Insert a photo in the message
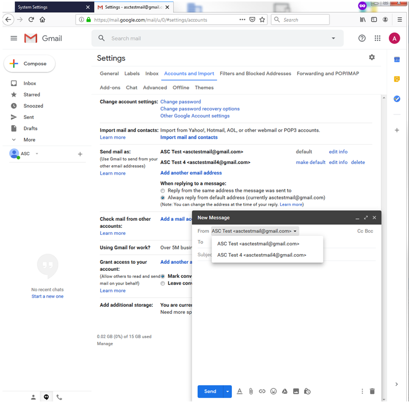The width and height of the screenshot is (409, 405). click(x=296, y=391)
